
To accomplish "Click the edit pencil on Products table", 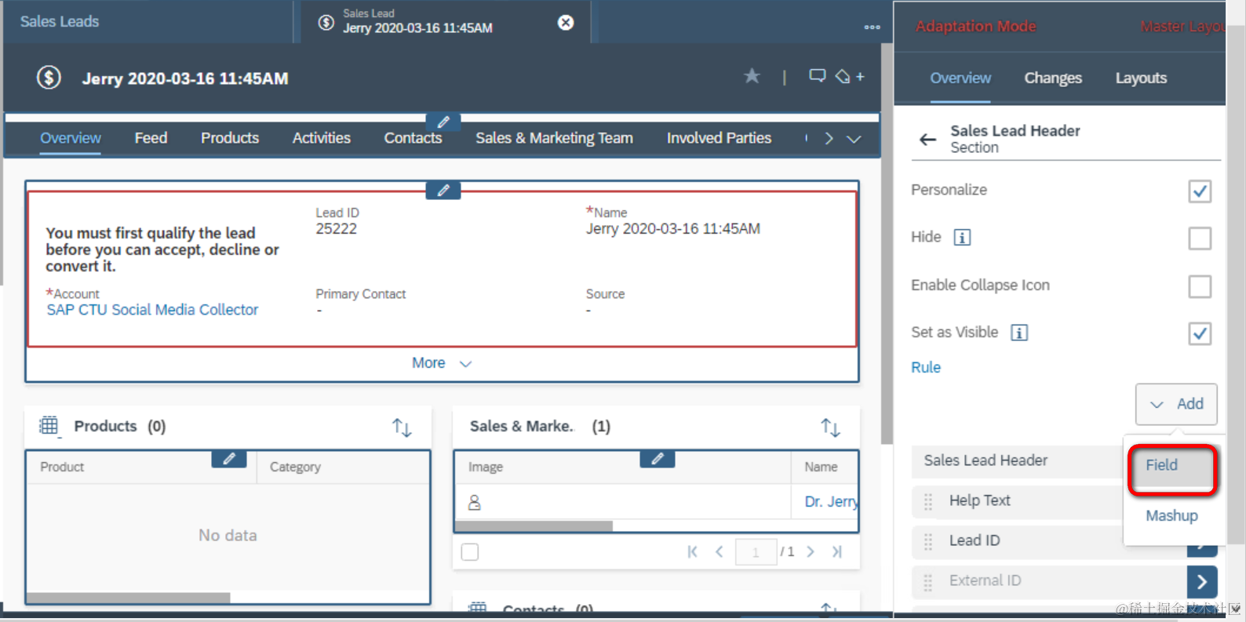I will [x=229, y=459].
